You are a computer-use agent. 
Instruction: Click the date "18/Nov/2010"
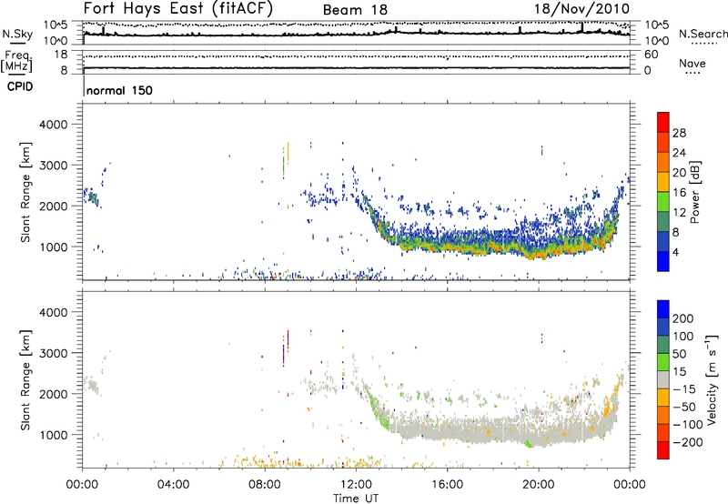[581, 9]
